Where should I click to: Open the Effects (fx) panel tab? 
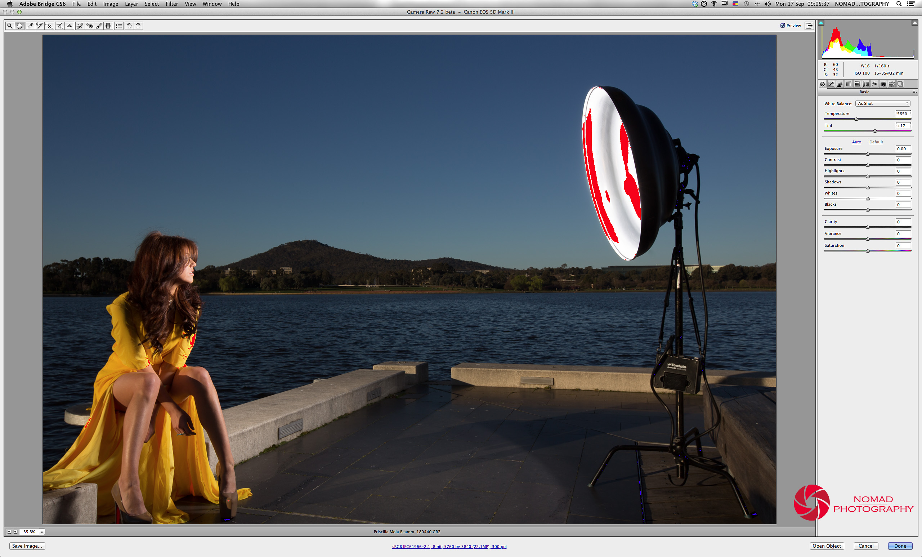click(874, 84)
